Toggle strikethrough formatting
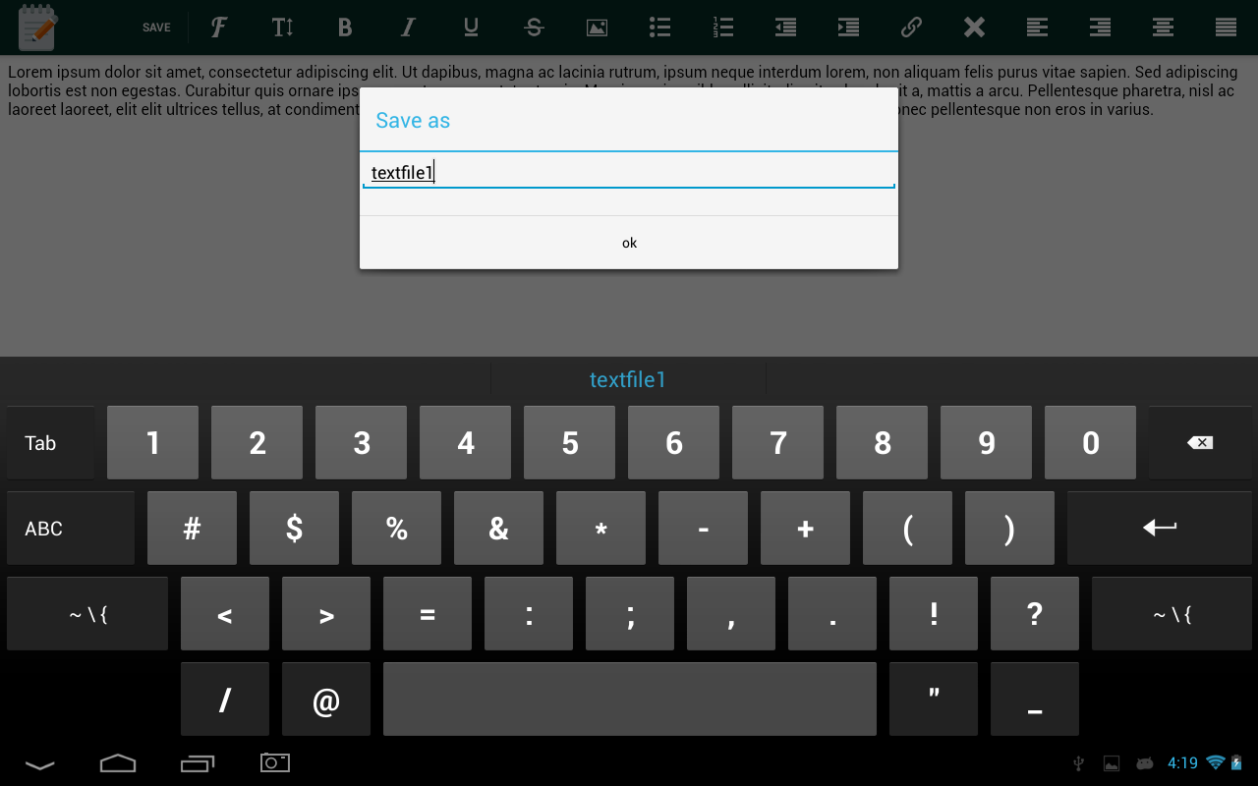The image size is (1258, 786). (534, 28)
